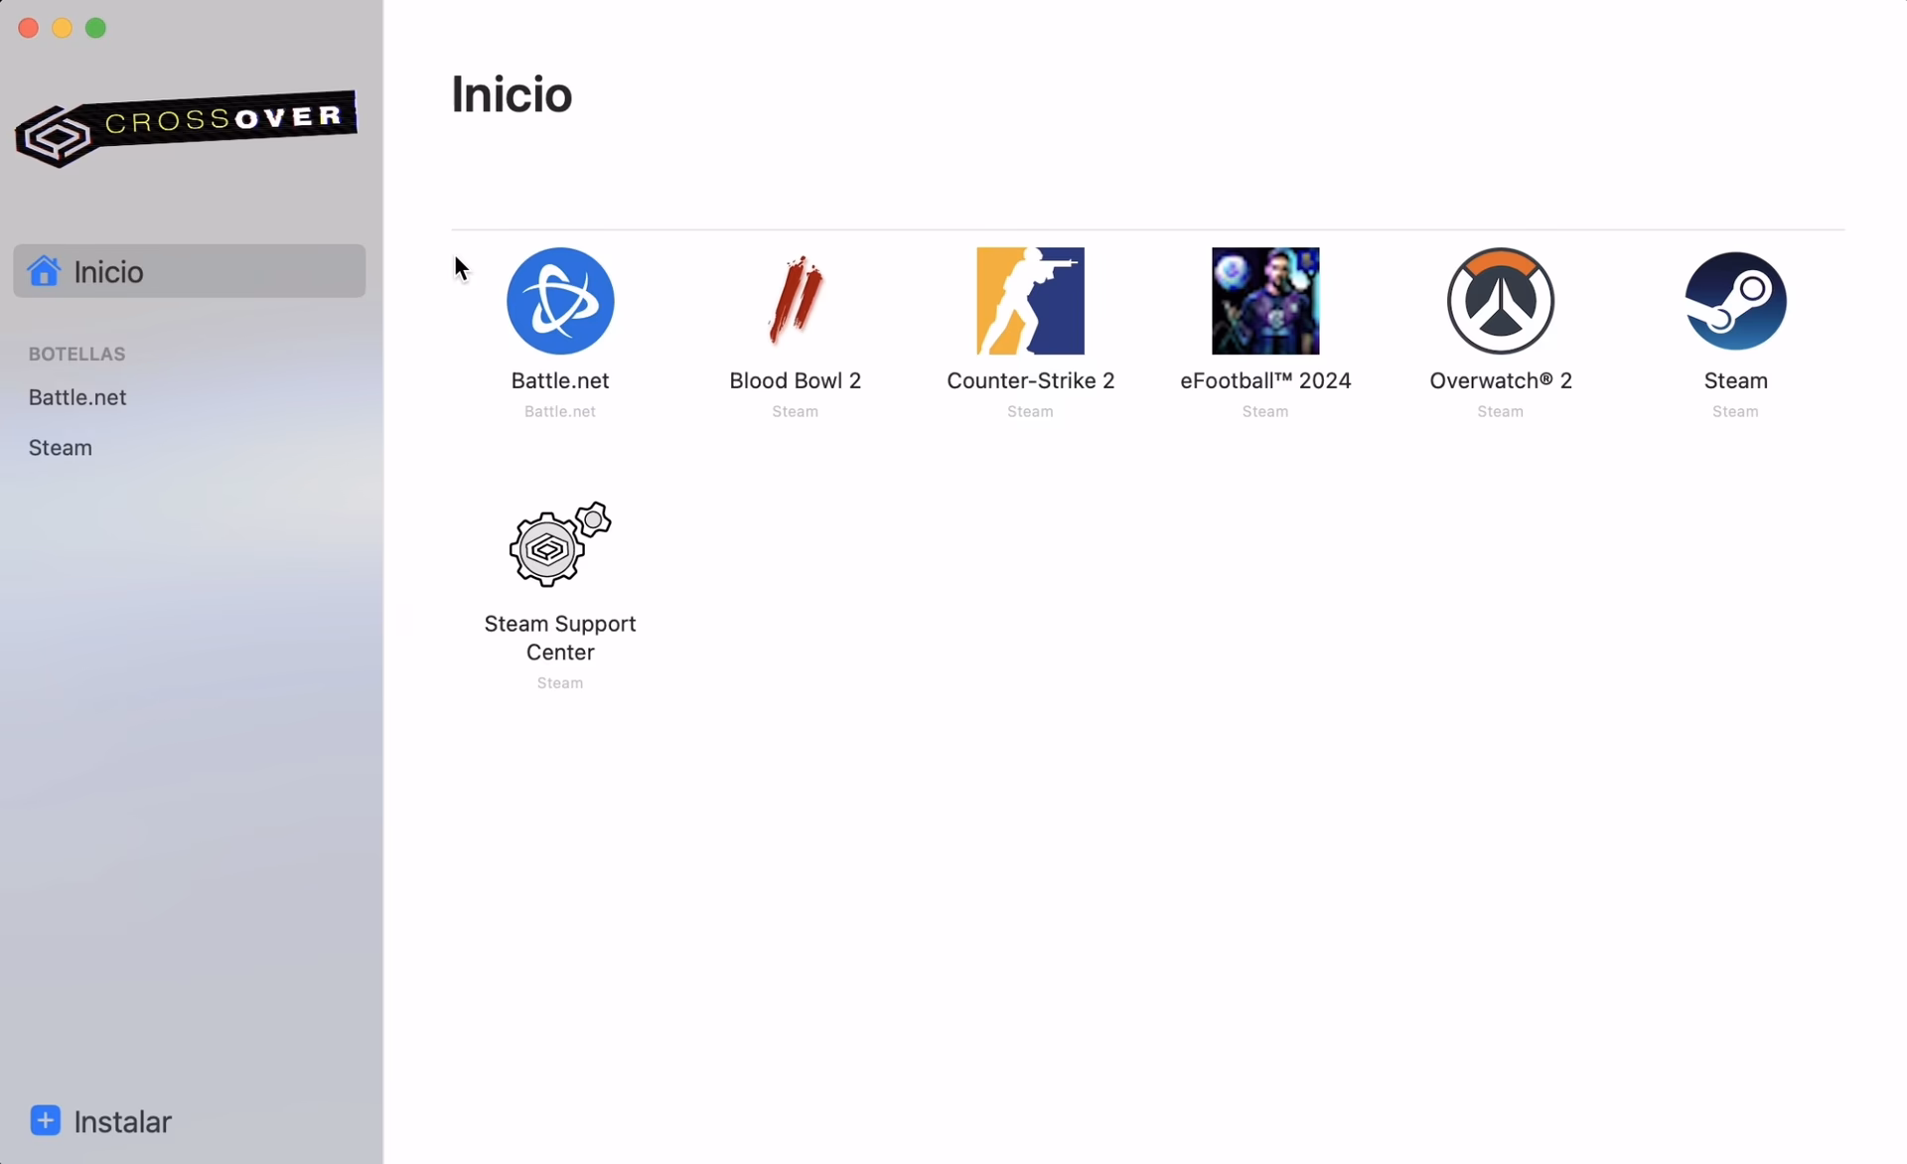Minimize the window using the yellow button

pos(63,28)
